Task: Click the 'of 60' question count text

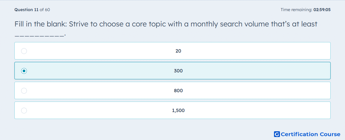Action: (45, 10)
